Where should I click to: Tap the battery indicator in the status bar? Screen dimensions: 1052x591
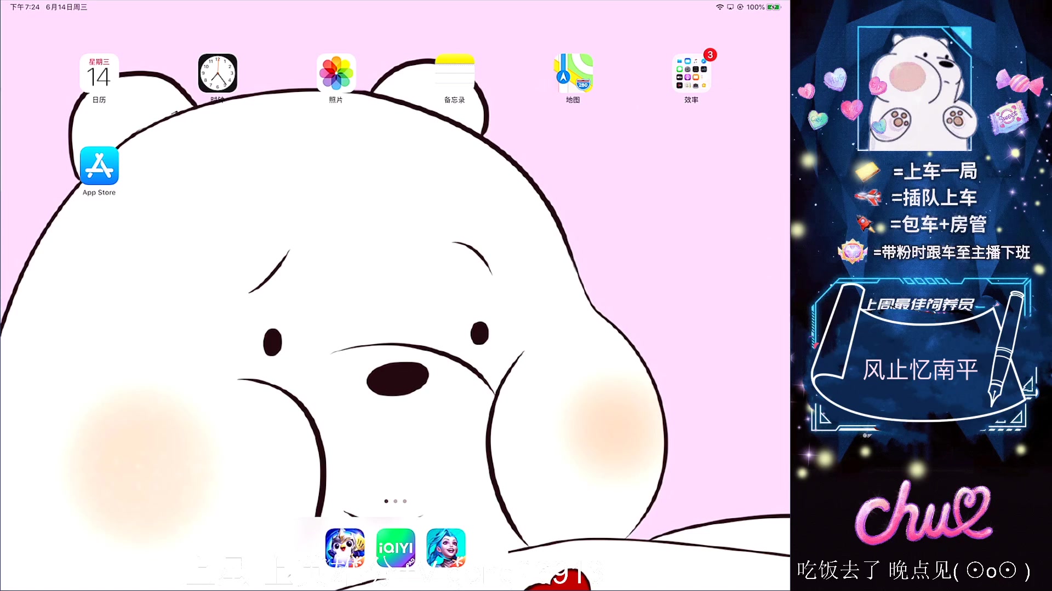coord(773,7)
